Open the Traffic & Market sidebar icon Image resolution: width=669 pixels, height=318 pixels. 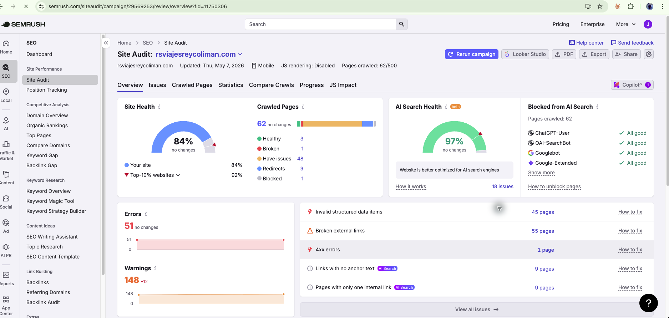coord(6,150)
